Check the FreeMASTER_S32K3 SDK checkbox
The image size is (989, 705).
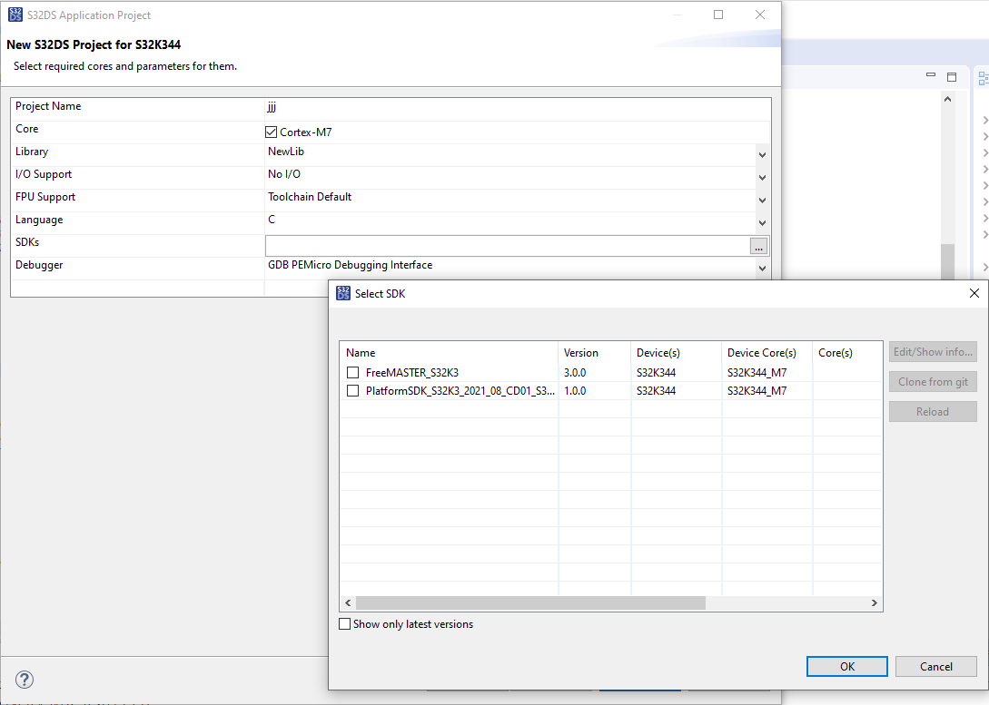352,372
